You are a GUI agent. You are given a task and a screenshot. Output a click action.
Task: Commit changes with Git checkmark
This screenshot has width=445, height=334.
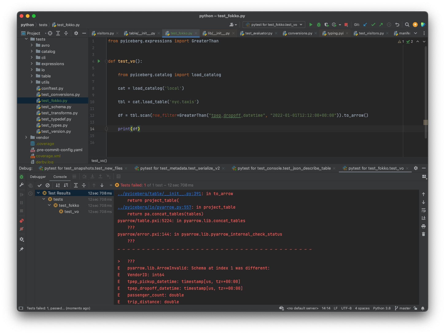point(373,25)
